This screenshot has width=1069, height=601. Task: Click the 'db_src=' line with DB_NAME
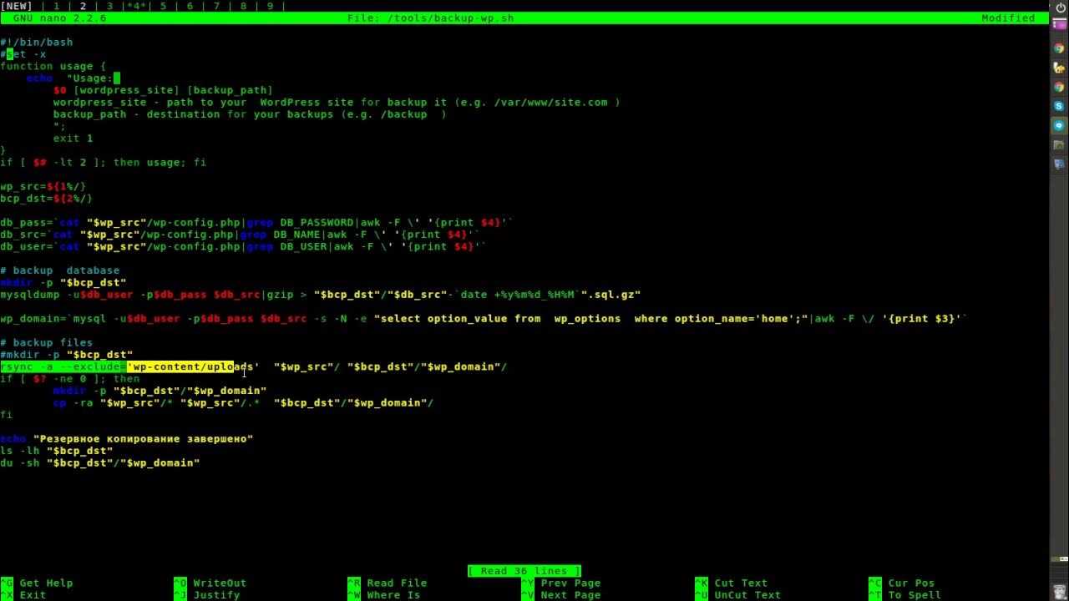coord(241,235)
